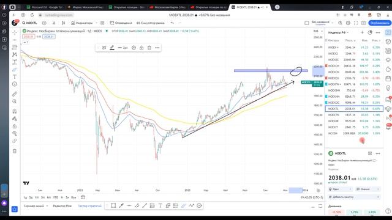This screenshot has height=220, width=392.
Task: Delete selected drawing via floating toolbar trash
Action: point(149,48)
